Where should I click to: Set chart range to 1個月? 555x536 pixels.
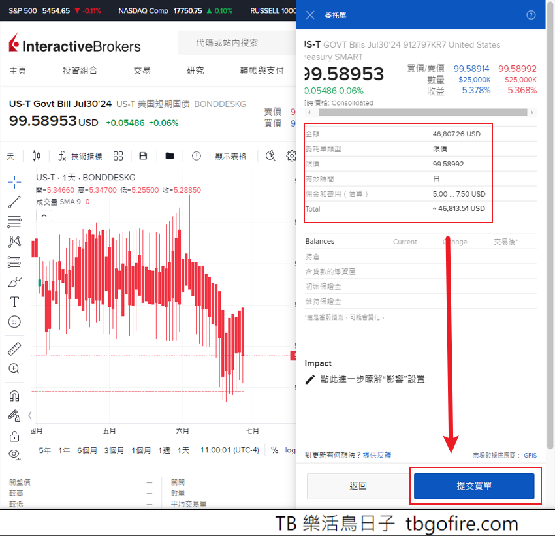coord(141,450)
